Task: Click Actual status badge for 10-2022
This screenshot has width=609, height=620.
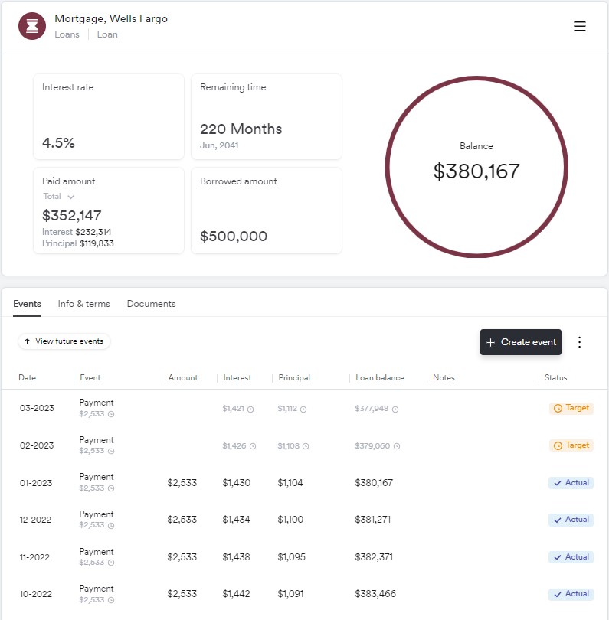Action: tap(571, 594)
